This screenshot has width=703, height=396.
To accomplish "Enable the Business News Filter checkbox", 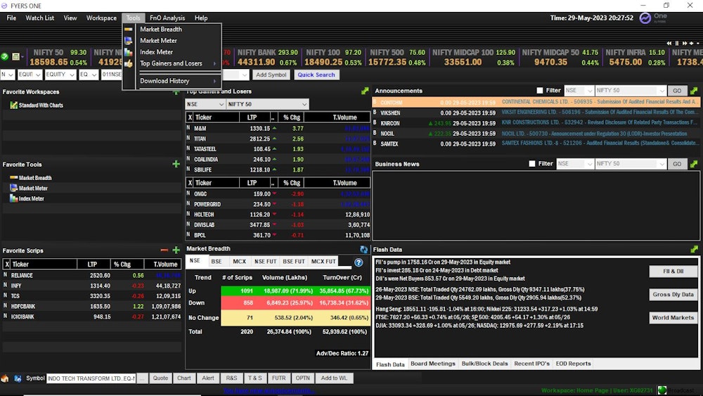I will [531, 164].
